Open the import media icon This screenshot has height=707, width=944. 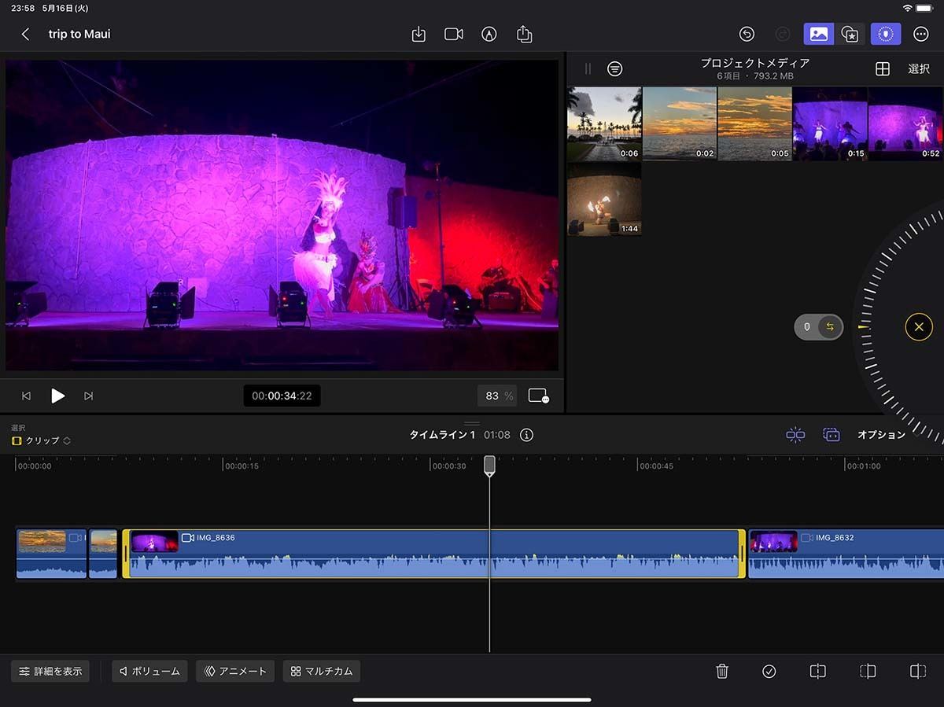tap(419, 35)
